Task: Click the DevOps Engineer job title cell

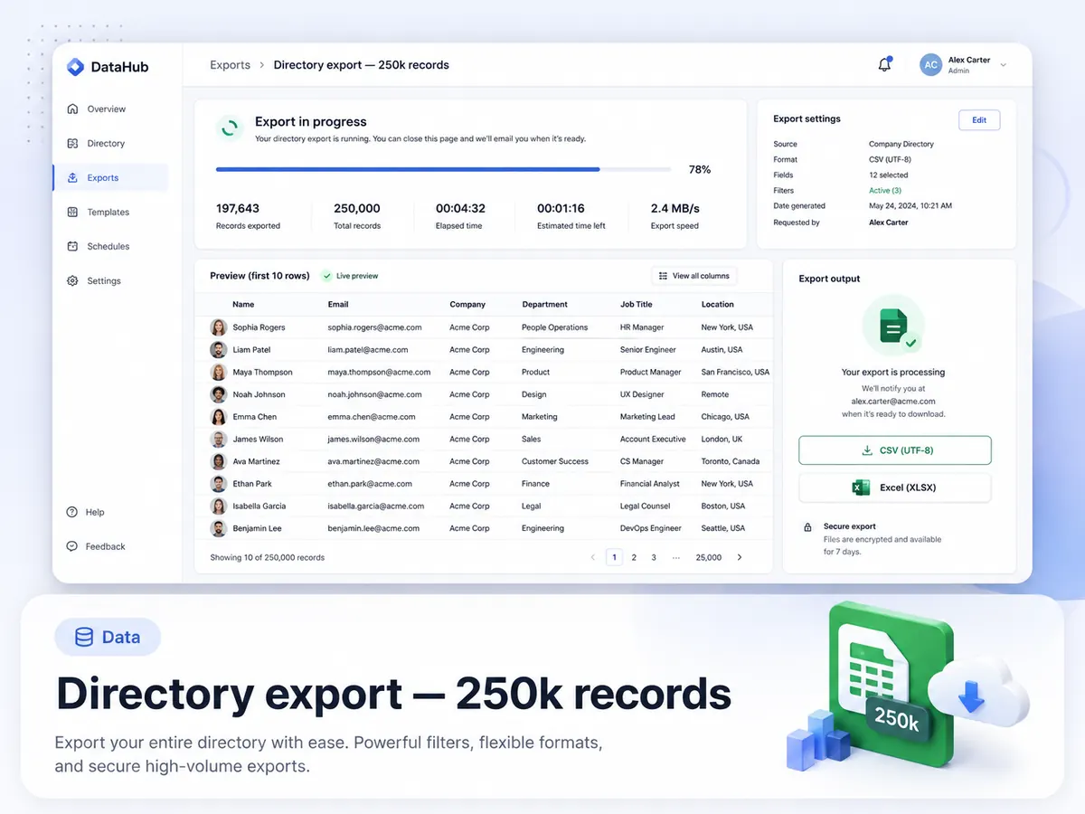Action: 651,528
